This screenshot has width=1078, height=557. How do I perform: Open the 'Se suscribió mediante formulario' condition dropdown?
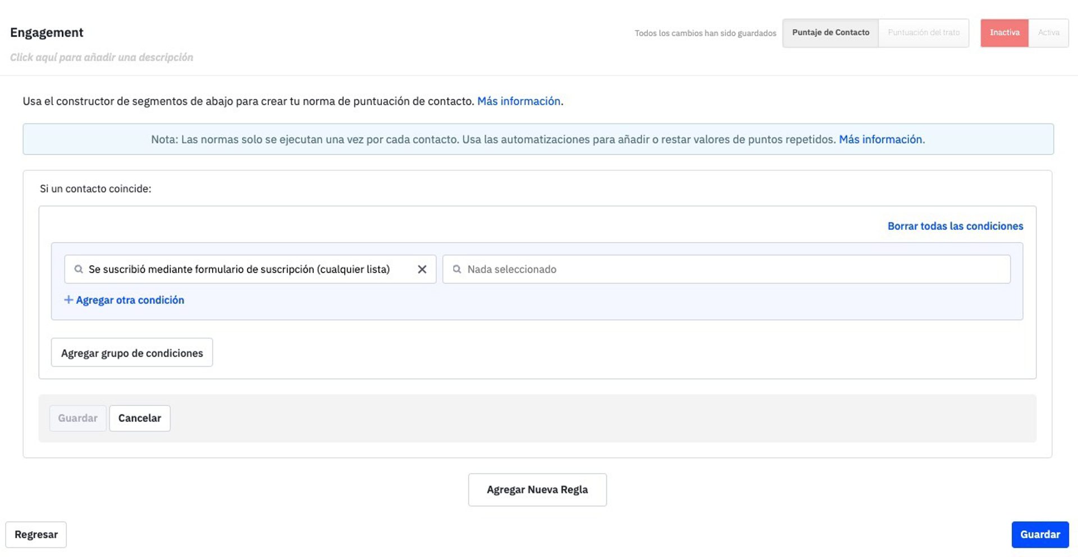click(x=239, y=270)
